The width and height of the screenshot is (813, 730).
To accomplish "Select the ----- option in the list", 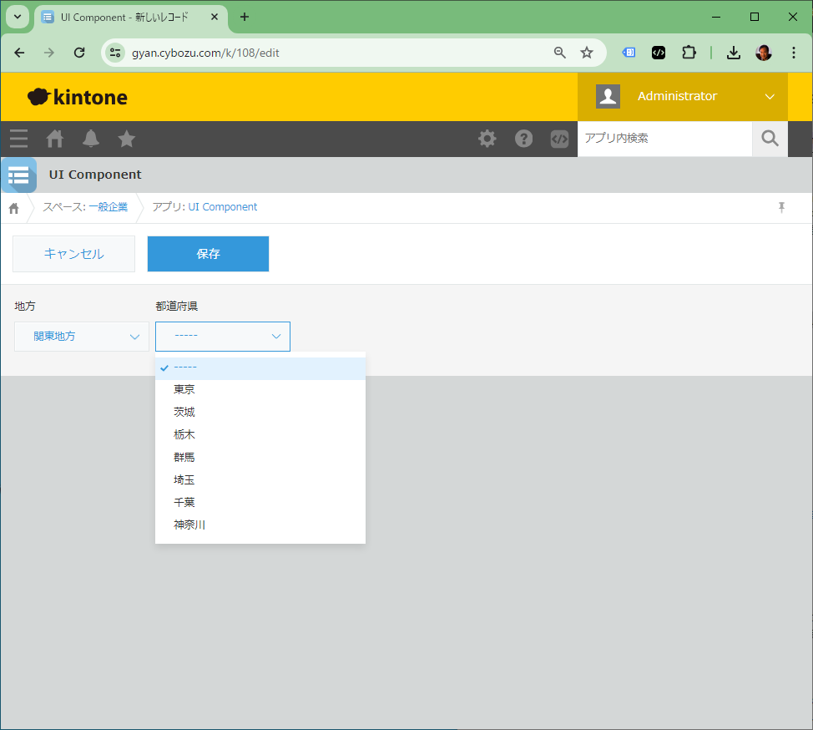I will 260,368.
